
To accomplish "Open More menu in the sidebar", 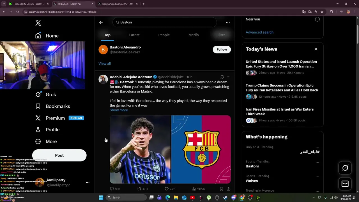I will 46,141.
